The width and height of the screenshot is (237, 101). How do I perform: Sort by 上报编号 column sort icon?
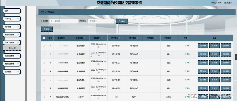pos(66,38)
